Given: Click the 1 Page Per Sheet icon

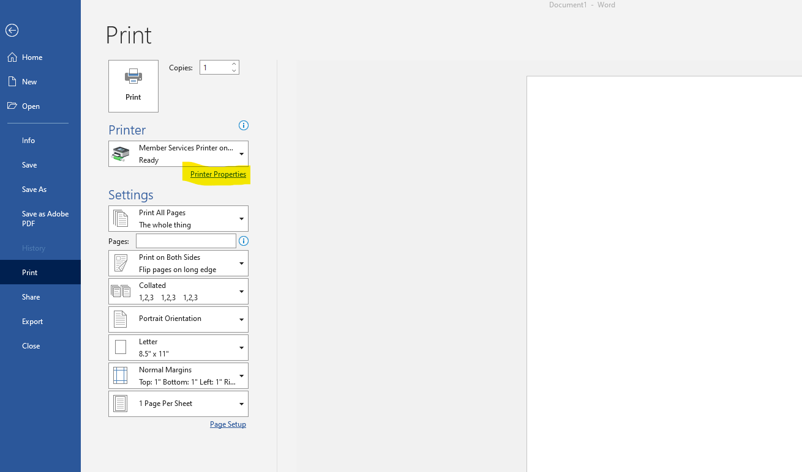Looking at the screenshot, I should click(121, 404).
